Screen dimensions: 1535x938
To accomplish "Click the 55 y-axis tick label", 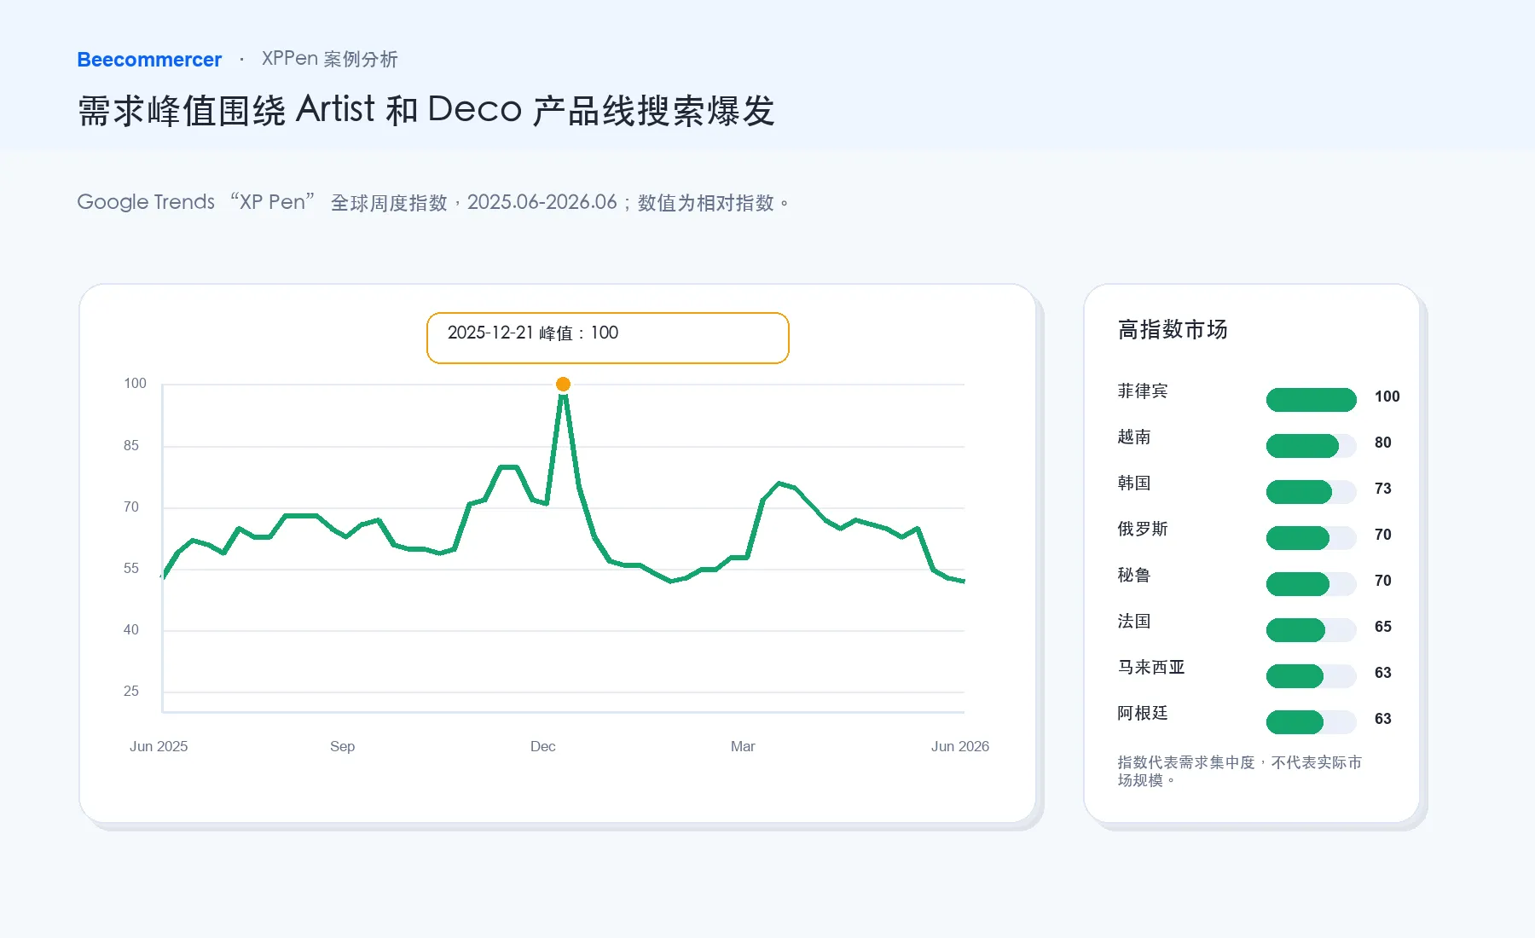I will 130,568.
